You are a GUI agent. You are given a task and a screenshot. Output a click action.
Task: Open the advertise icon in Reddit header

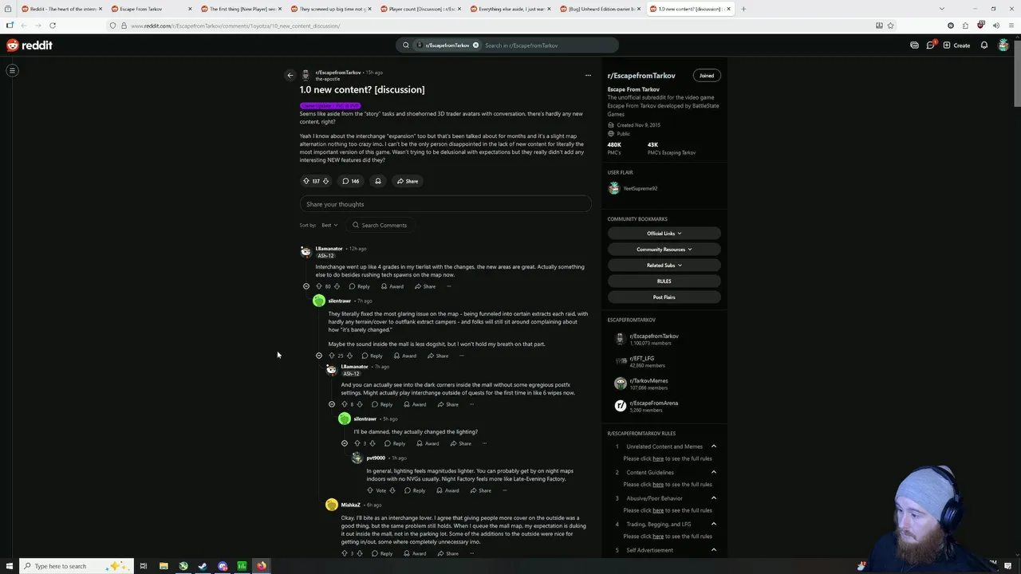tap(914, 45)
